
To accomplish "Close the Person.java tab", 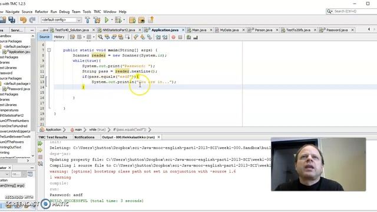I will click(277, 30).
